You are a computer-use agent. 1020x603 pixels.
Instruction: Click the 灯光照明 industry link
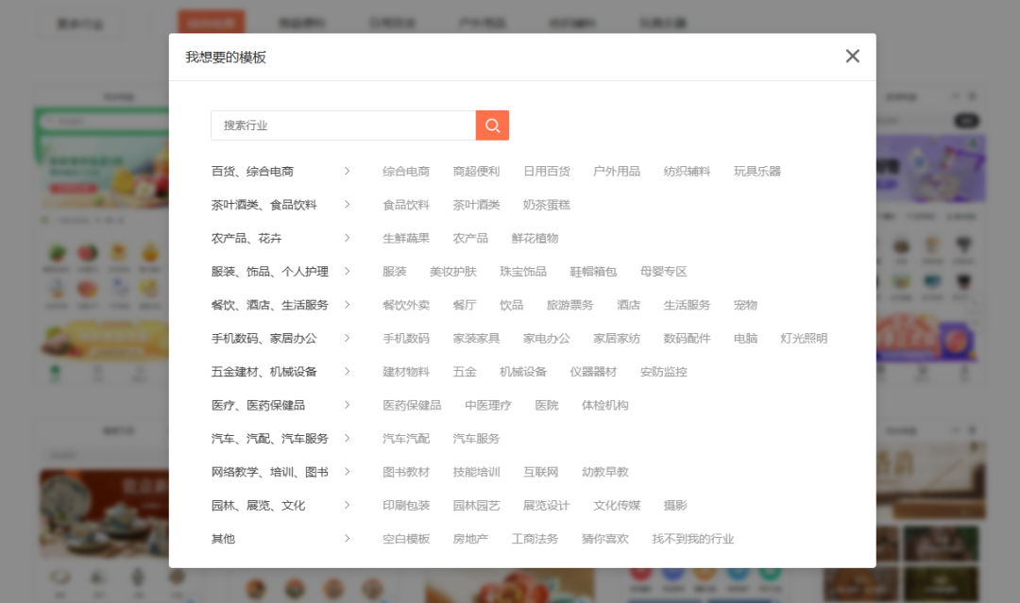[x=804, y=339]
